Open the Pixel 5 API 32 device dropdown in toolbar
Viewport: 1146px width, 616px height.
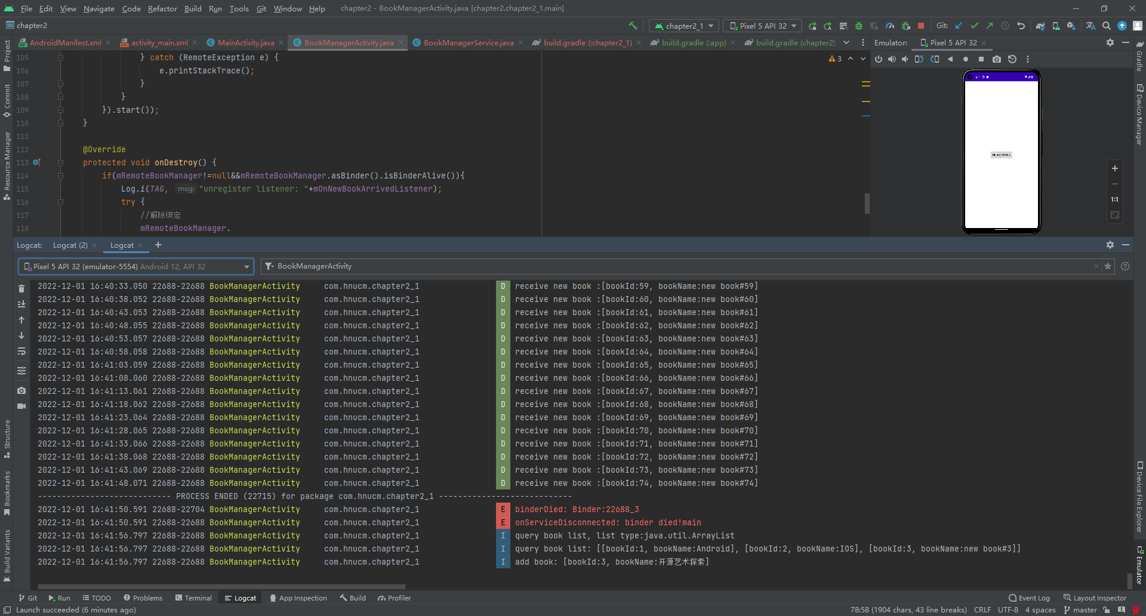point(763,26)
